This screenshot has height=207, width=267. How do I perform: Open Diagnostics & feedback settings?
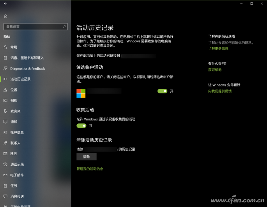27,68
